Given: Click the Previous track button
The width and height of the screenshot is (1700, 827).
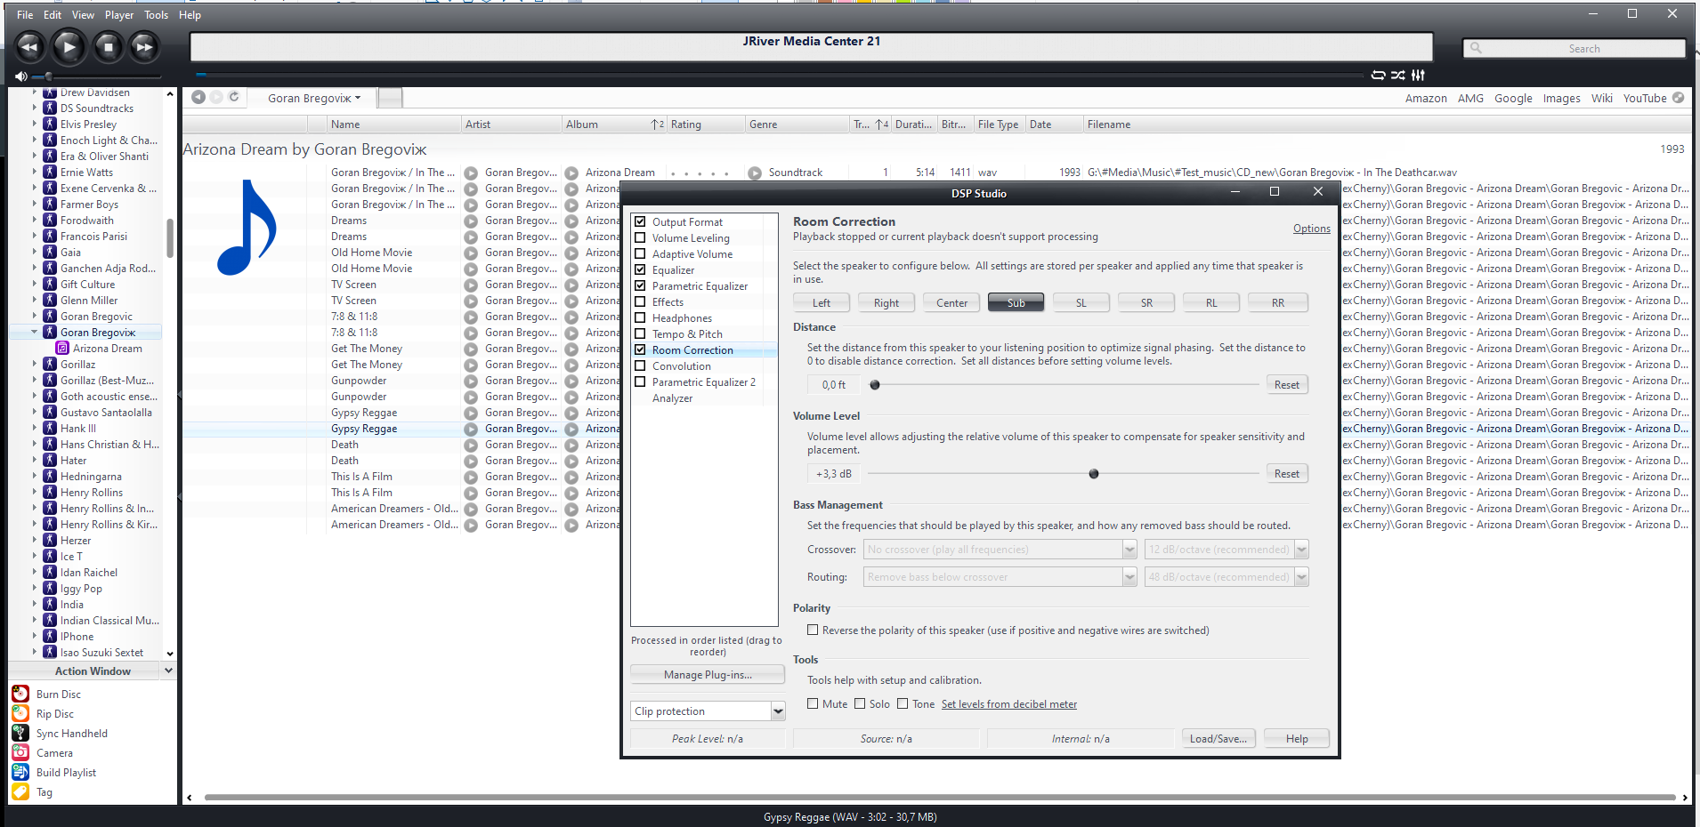Looking at the screenshot, I should [x=30, y=47].
